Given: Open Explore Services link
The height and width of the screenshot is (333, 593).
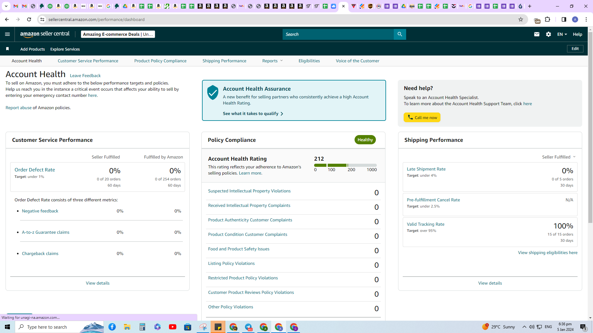Looking at the screenshot, I should click(65, 49).
